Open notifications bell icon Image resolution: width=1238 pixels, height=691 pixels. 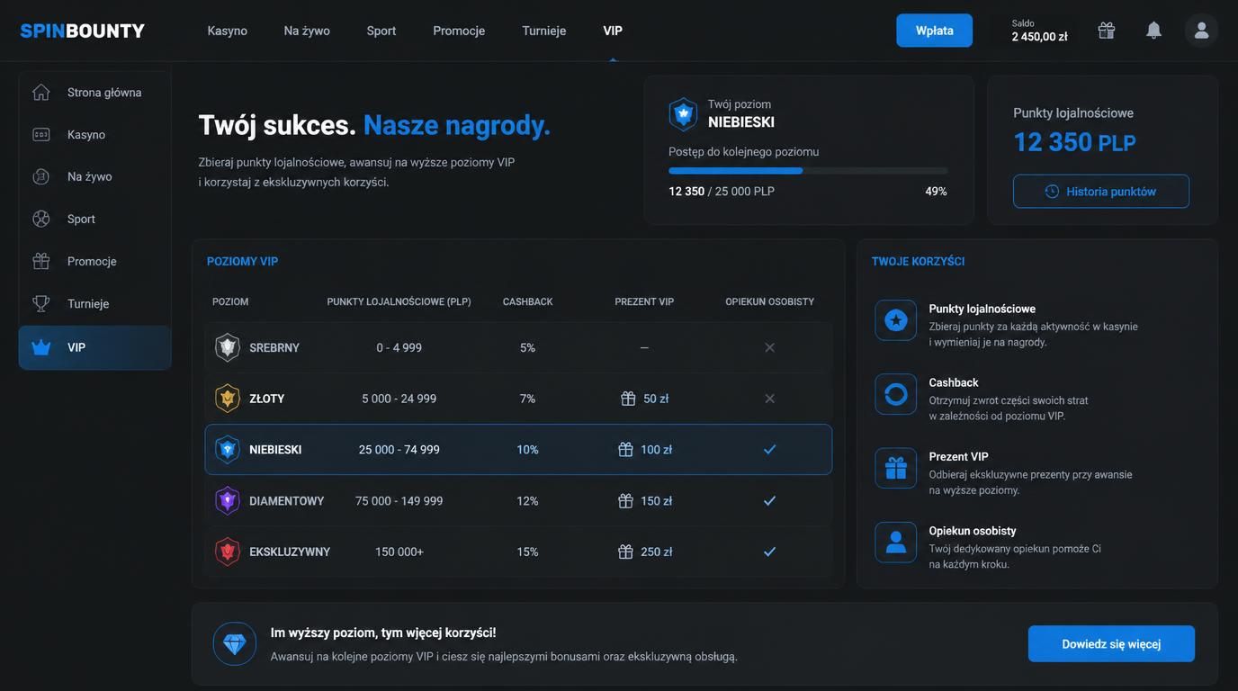coord(1153,31)
